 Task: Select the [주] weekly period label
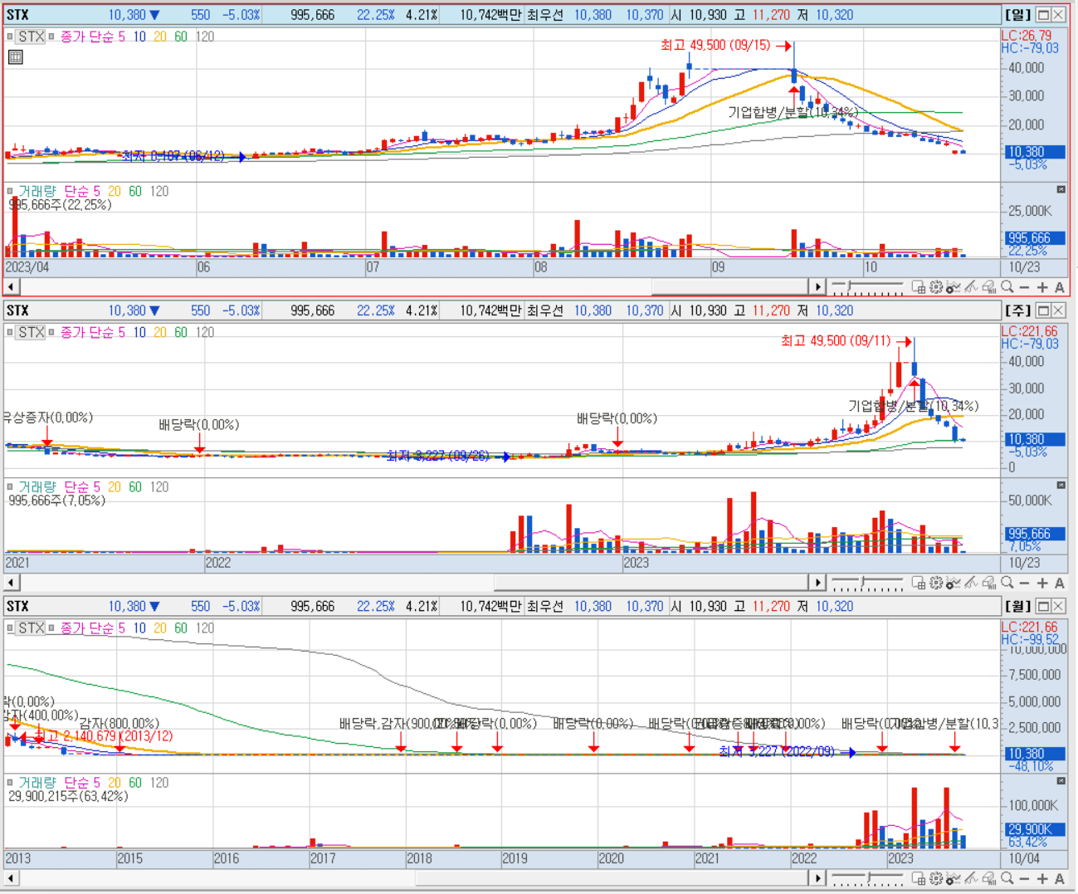point(1018,310)
